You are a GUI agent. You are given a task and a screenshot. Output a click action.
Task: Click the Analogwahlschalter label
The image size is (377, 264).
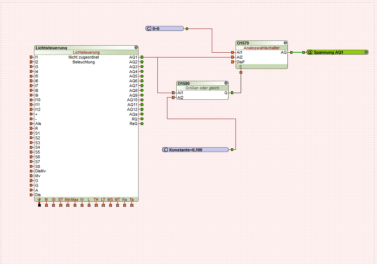261,48
